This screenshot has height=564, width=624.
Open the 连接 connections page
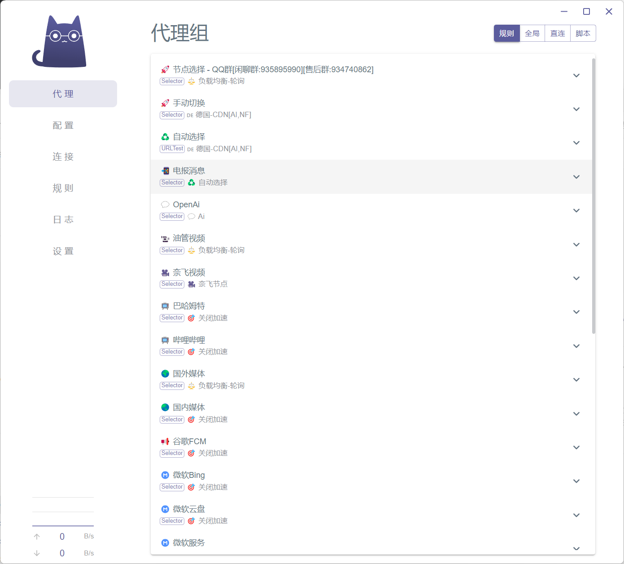tap(63, 157)
